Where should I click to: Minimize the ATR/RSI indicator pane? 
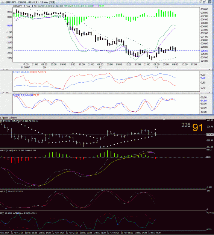click(7, 70)
